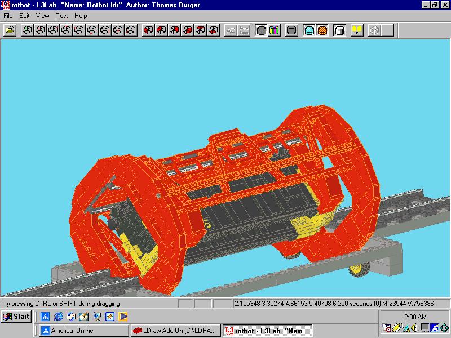Click the Auto Zoom toolbar button

pyautogui.click(x=244, y=30)
